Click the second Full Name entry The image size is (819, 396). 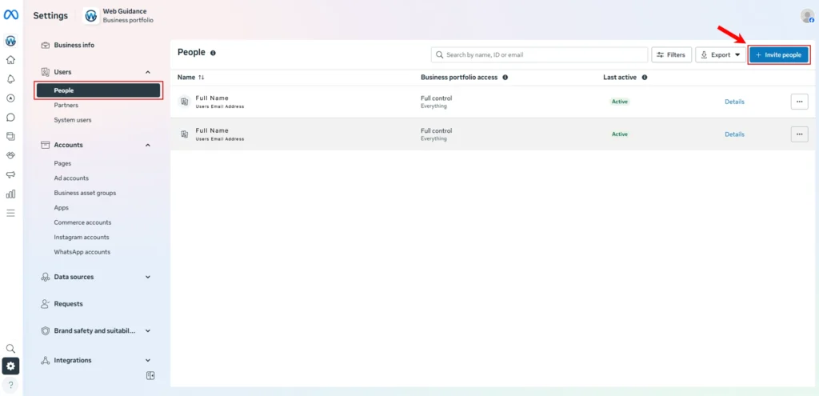click(211, 130)
